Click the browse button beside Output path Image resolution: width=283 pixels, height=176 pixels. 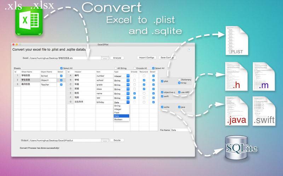pos(105,140)
